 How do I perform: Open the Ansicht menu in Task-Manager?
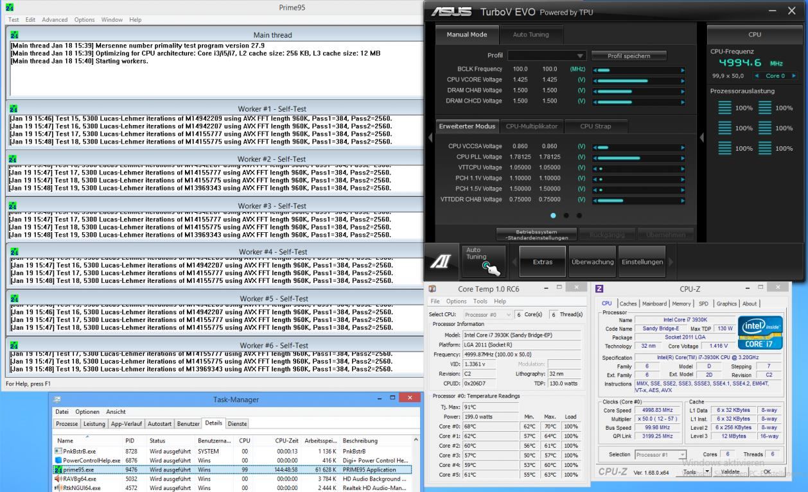[116, 411]
